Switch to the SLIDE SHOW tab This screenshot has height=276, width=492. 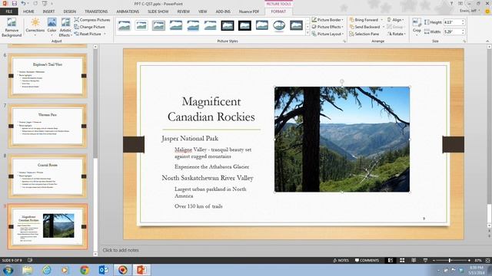158,11
